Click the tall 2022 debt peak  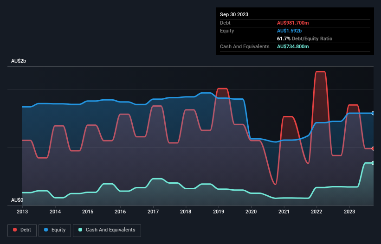click(x=320, y=71)
